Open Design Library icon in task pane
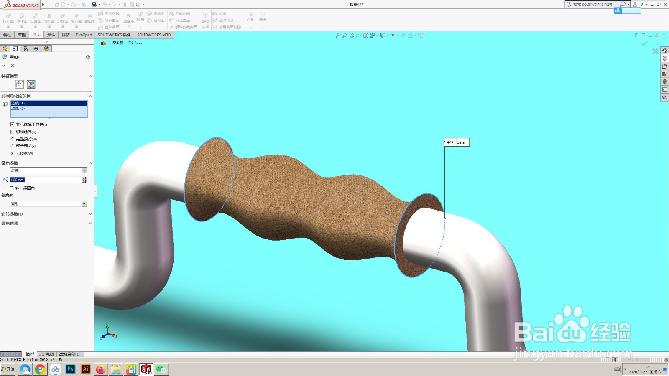Viewport: 669px width, 376px height. tap(665, 58)
